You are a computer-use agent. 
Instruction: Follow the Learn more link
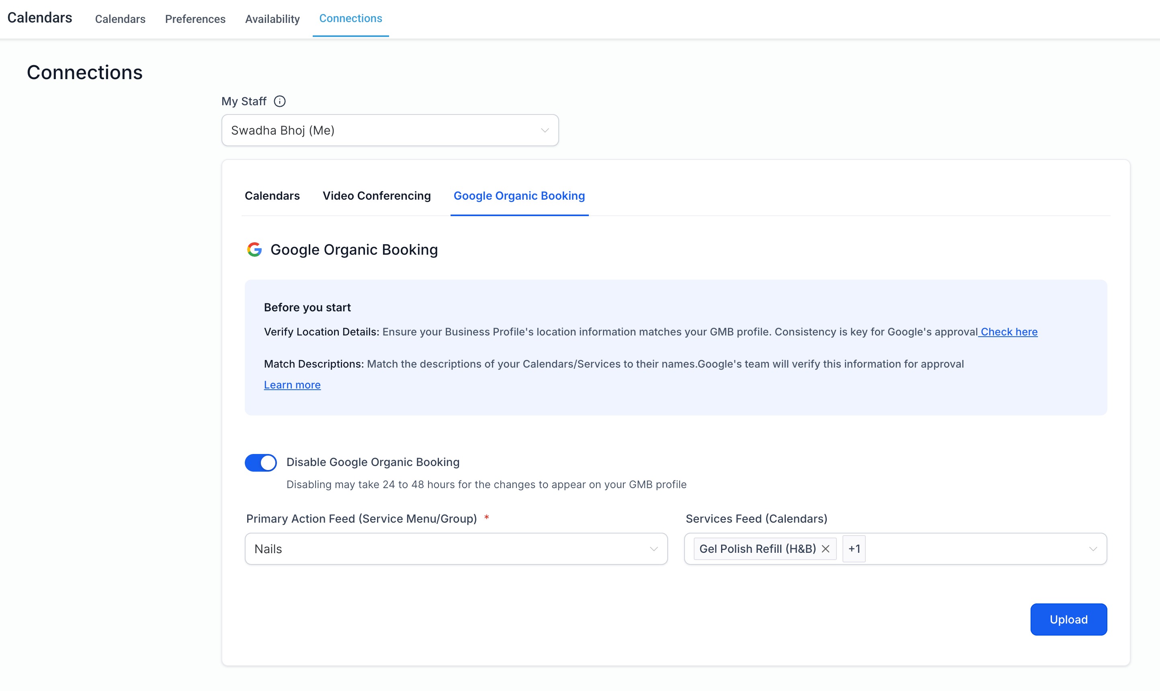coord(292,384)
